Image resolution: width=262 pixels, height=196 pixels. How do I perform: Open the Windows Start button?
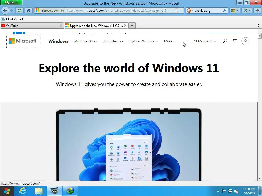(x=7, y=191)
